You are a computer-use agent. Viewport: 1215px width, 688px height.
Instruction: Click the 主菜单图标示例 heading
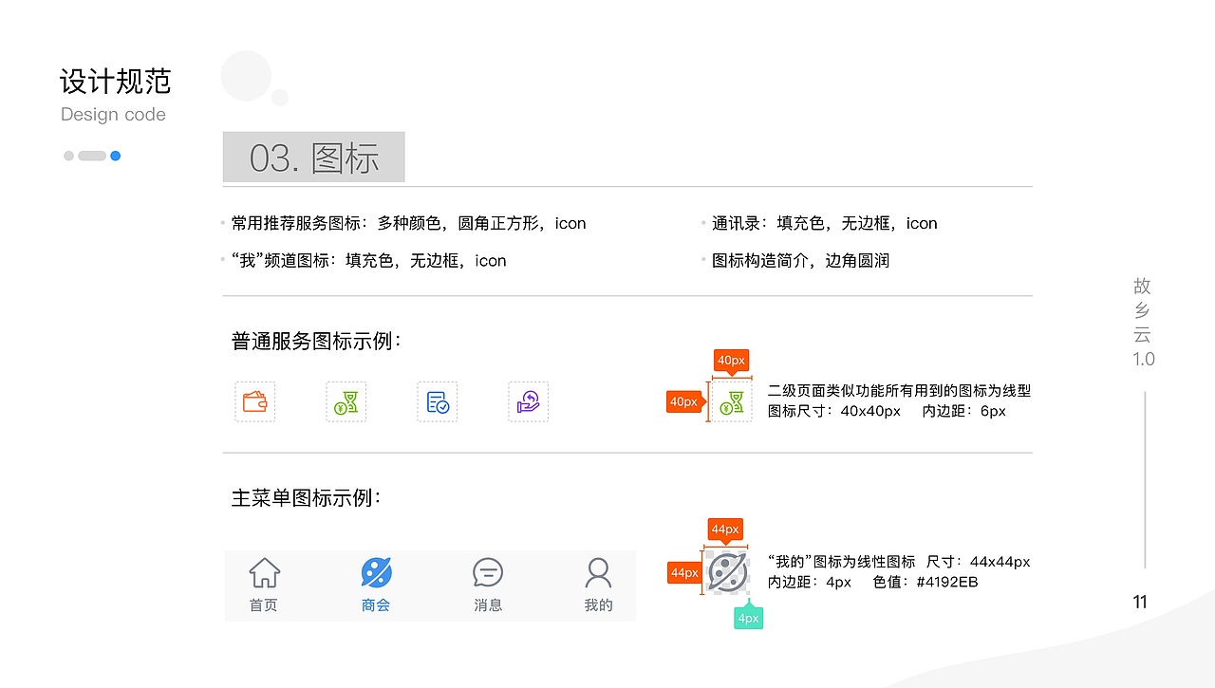(306, 498)
